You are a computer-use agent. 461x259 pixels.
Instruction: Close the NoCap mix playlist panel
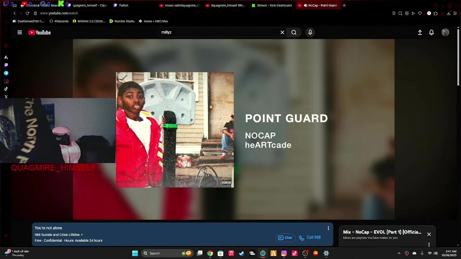point(429,234)
